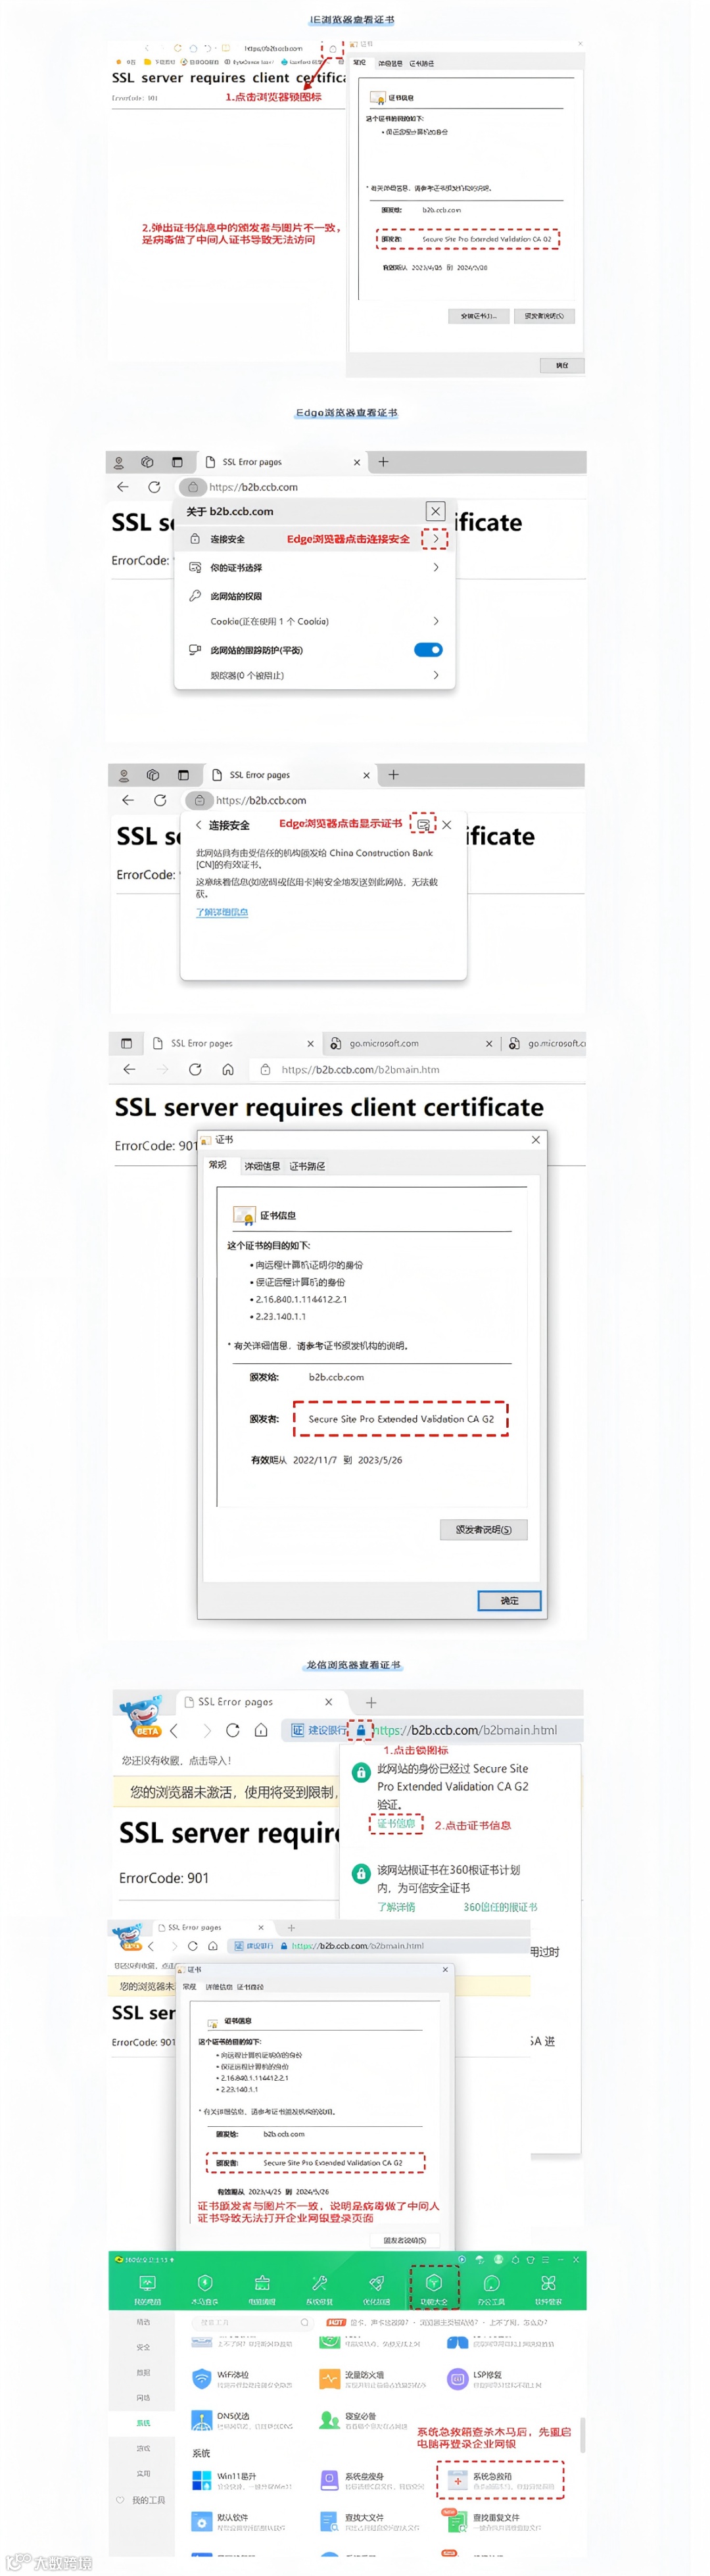Go back from 连接安全 panel
Image resolution: width=710 pixels, height=2576 pixels.
pos(198,825)
